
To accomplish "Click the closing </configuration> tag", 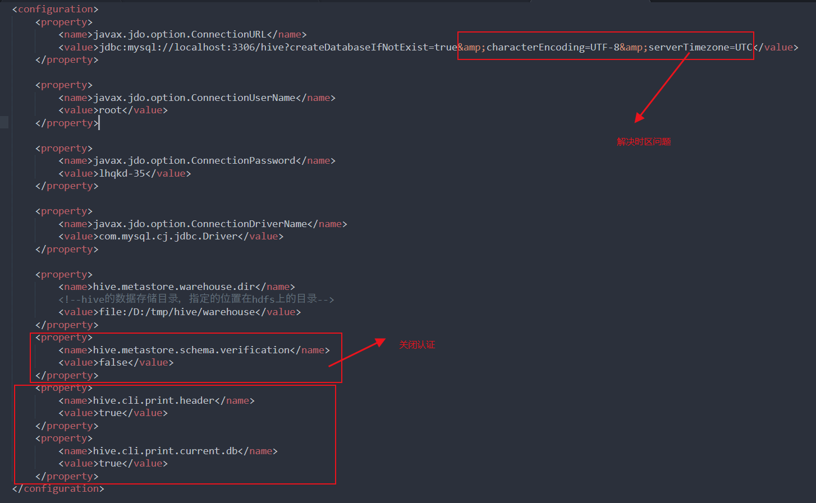I will [x=58, y=488].
